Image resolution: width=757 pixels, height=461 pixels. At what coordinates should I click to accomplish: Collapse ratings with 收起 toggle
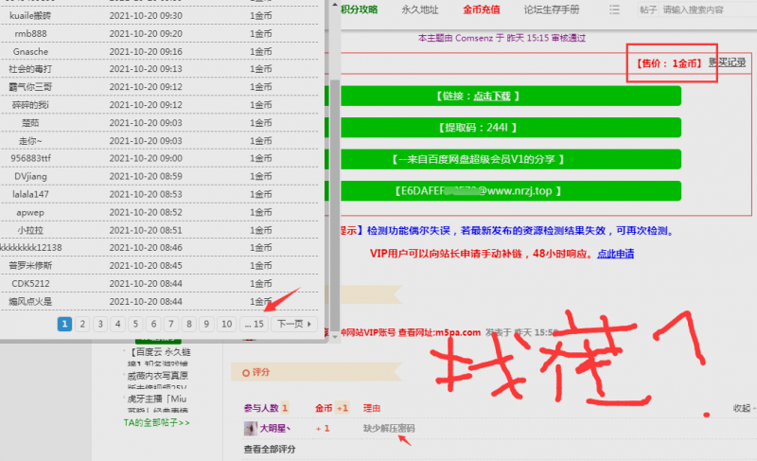(744, 408)
